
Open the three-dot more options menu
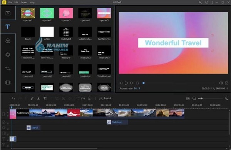(212, 2)
